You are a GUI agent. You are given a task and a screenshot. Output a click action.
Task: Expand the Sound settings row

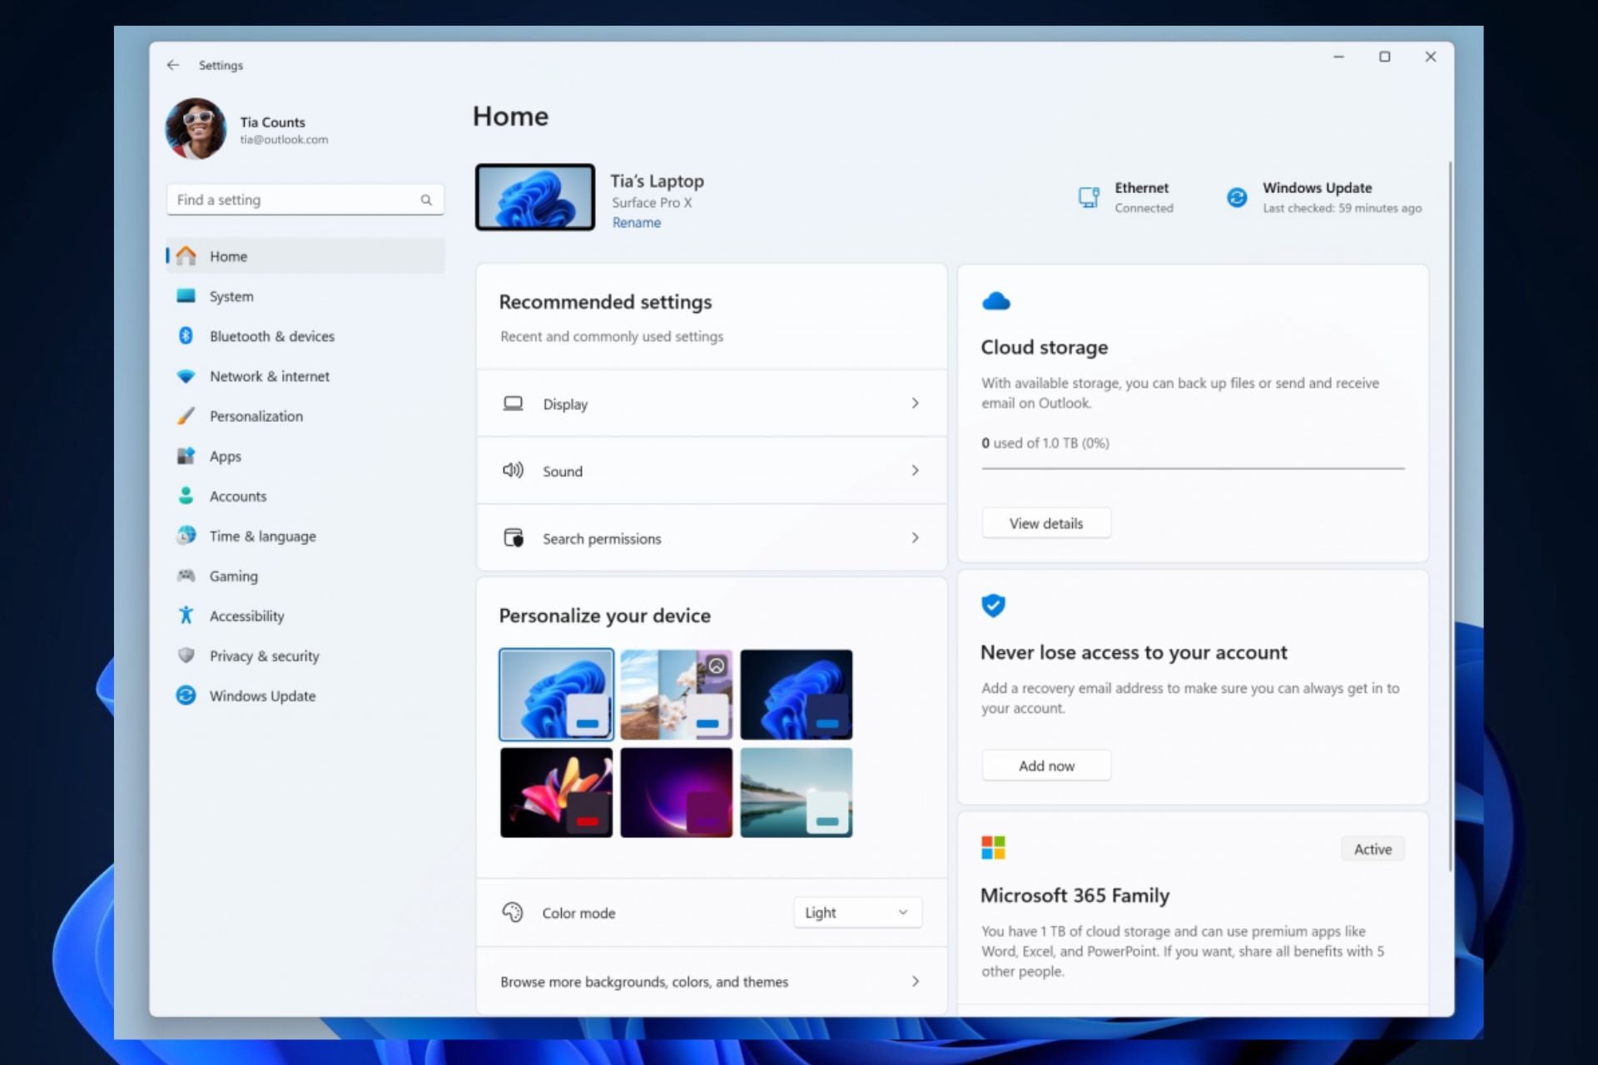[712, 471]
